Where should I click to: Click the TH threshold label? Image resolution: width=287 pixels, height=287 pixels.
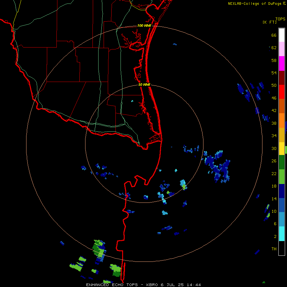(x=274, y=249)
